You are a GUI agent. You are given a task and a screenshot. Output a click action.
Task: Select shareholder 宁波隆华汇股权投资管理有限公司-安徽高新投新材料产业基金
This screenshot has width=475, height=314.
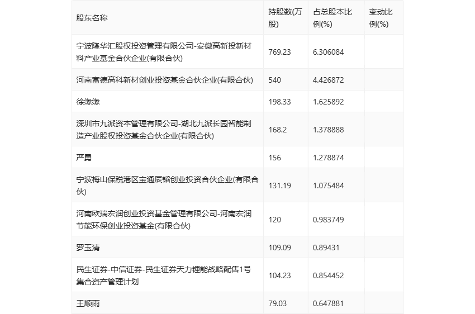(164, 52)
